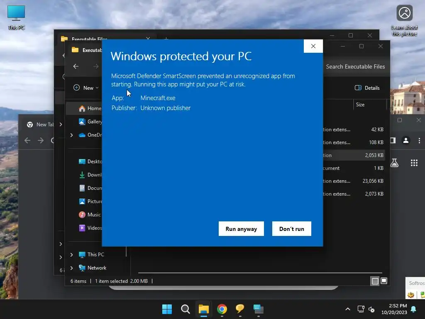Open Videos folder in sidebar
Screen dimensions: 425x319
coord(90,228)
